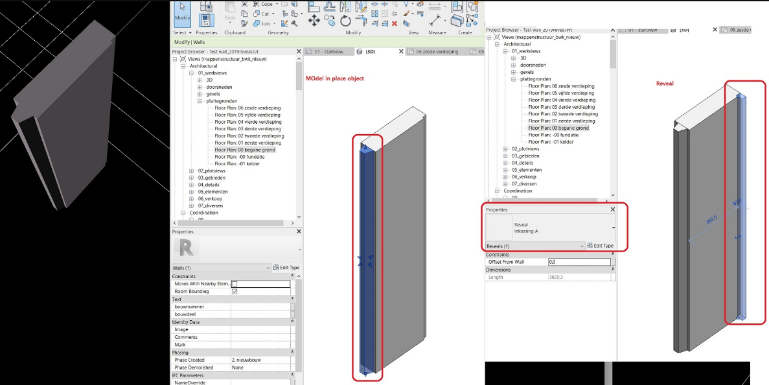Switch to the 01 - startview tab

tap(328, 51)
